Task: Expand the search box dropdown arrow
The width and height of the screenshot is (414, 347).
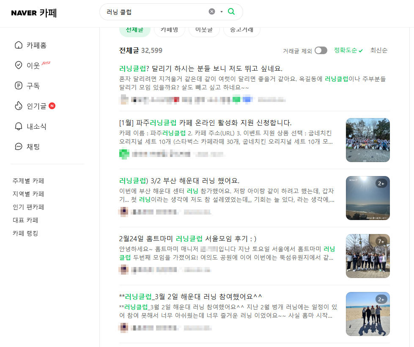Action: coord(222,11)
